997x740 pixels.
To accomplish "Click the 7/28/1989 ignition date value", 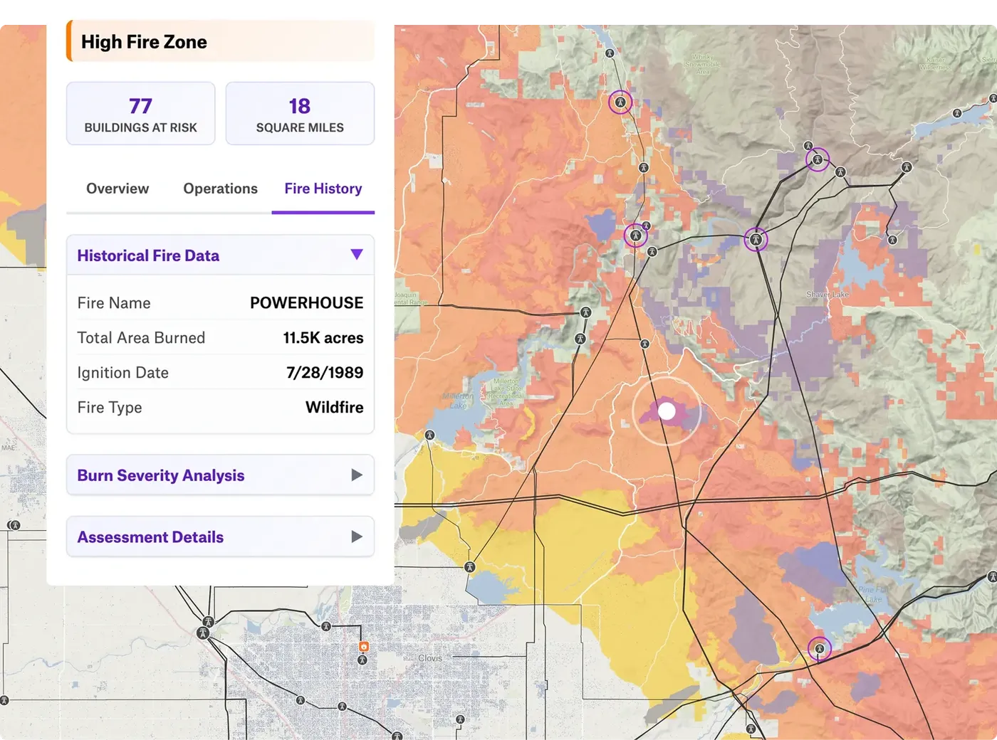I will (325, 373).
